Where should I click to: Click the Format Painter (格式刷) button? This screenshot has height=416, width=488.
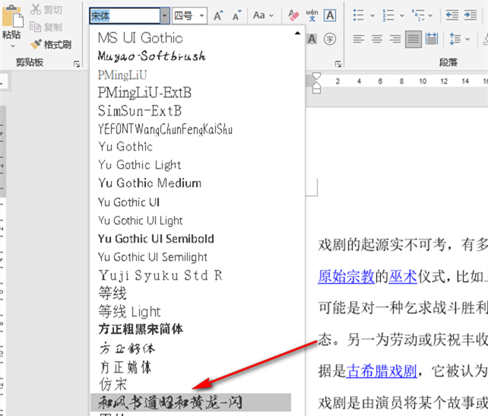coord(50,45)
